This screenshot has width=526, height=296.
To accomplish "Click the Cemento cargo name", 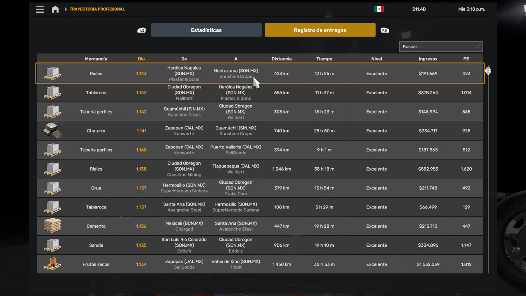I will coord(96,226).
